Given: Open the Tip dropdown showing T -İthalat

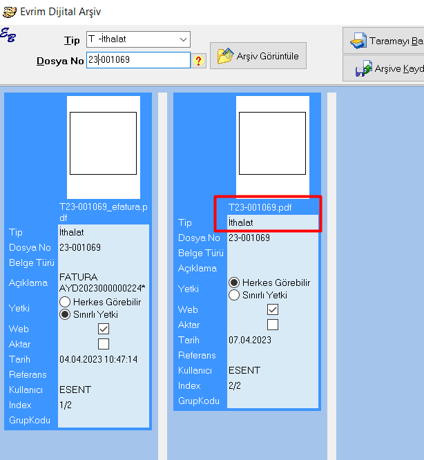Looking at the screenshot, I should tap(138, 39).
